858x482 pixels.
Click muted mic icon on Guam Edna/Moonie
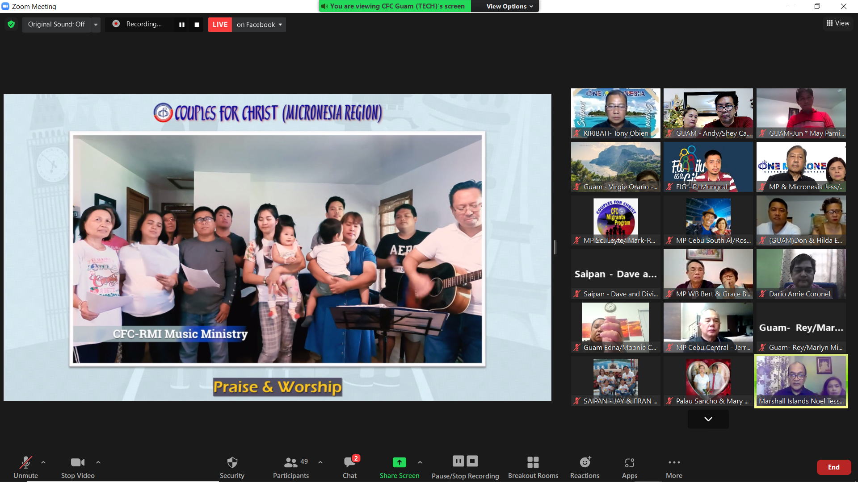click(x=577, y=347)
